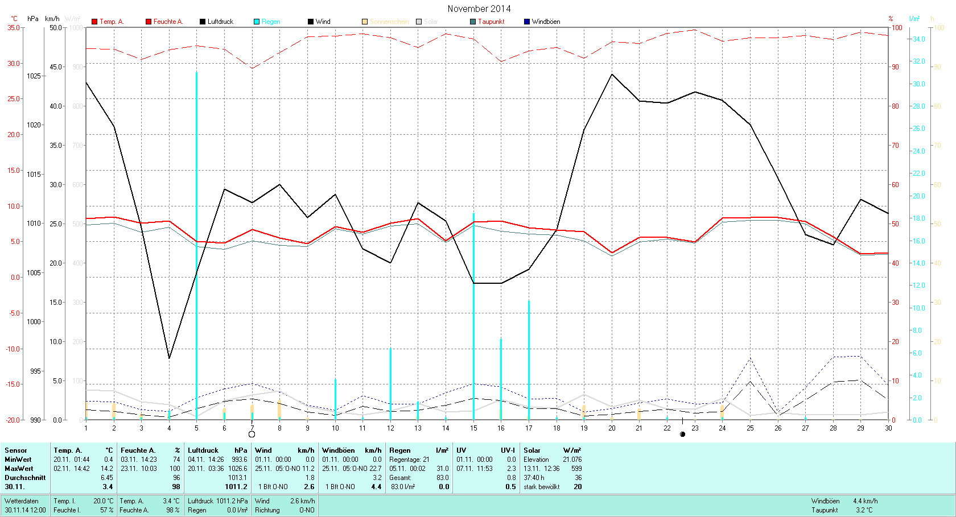Screen dimensions: 956x517
Task: Click the '599' solar maximum value
Action: (x=576, y=469)
